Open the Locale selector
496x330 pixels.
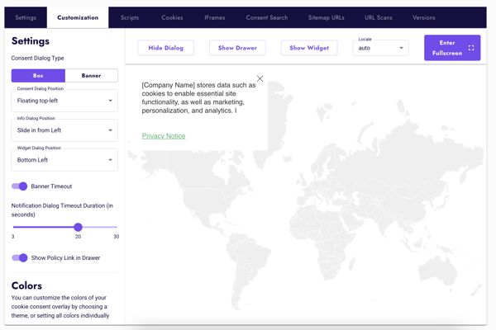pyautogui.click(x=380, y=48)
